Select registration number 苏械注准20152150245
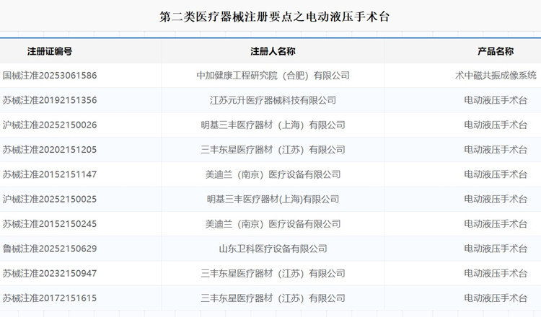The height and width of the screenshot is (317, 541). tap(50, 224)
